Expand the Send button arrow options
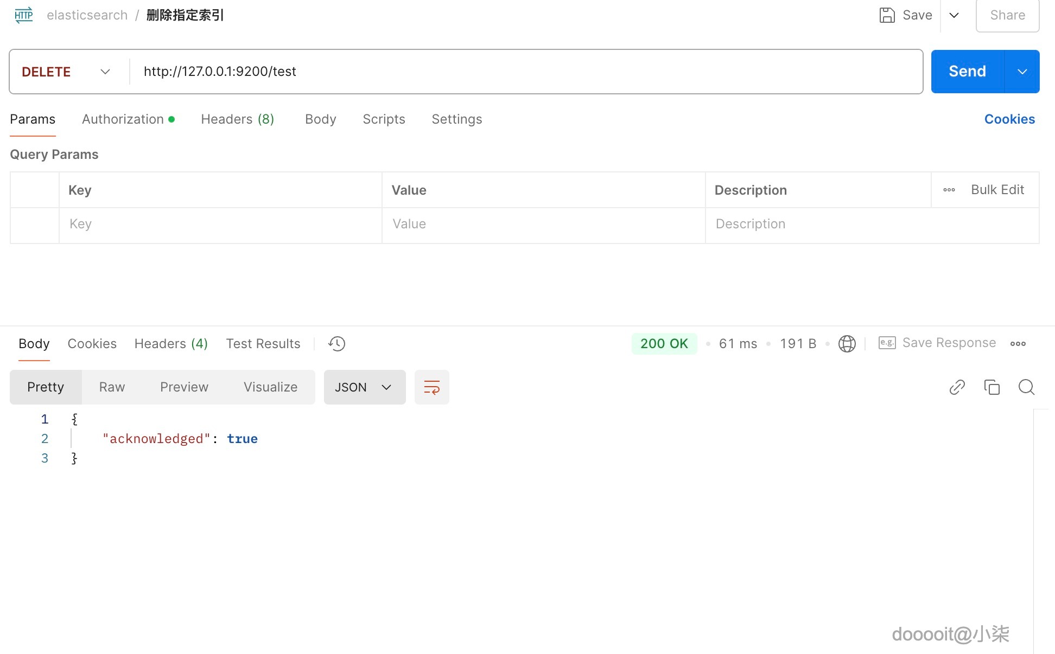The width and height of the screenshot is (1055, 654). click(1022, 72)
